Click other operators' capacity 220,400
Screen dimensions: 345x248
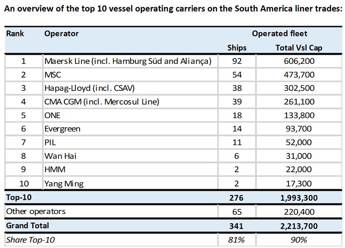299,212
